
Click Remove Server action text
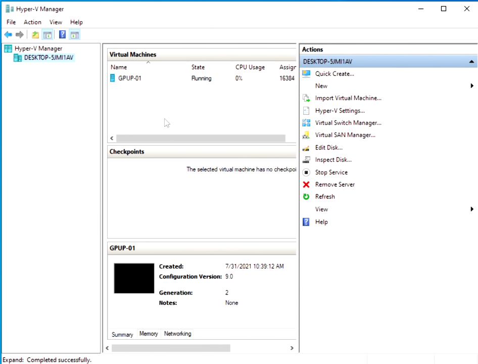click(334, 185)
